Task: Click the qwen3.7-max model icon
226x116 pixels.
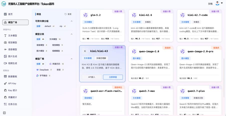Action: [134, 91]
